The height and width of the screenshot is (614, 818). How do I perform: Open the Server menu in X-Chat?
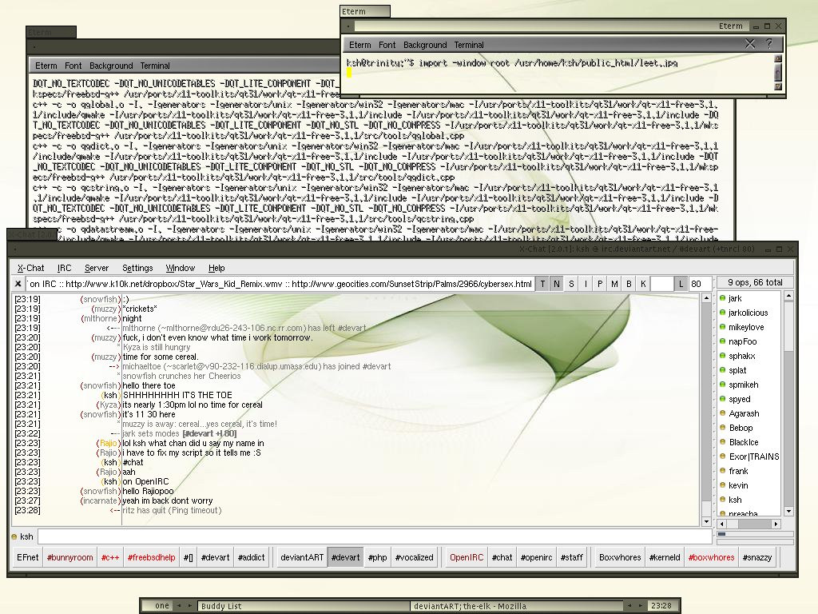click(97, 268)
